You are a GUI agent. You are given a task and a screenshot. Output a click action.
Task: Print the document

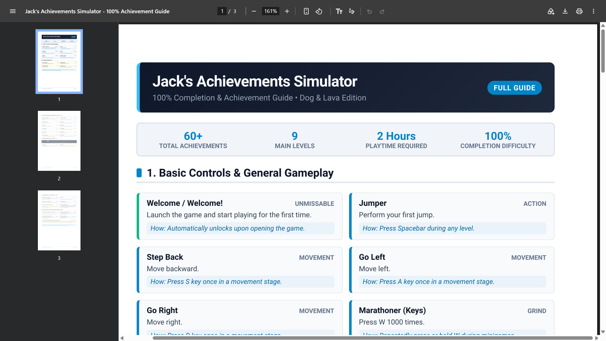[x=579, y=11]
